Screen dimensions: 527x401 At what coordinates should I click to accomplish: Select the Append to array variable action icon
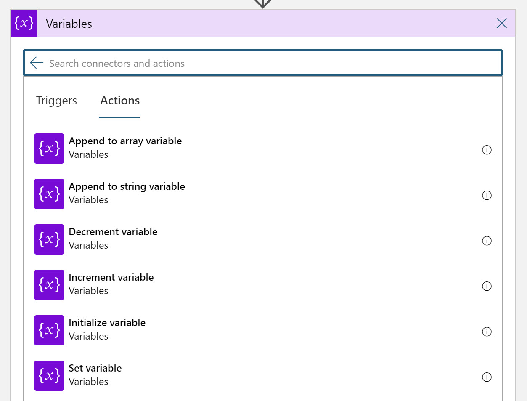(x=49, y=148)
